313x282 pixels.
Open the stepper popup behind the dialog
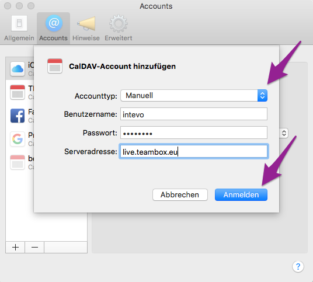coord(284,133)
